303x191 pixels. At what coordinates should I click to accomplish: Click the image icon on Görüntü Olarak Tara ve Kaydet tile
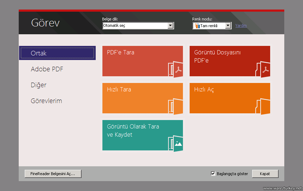point(176,143)
